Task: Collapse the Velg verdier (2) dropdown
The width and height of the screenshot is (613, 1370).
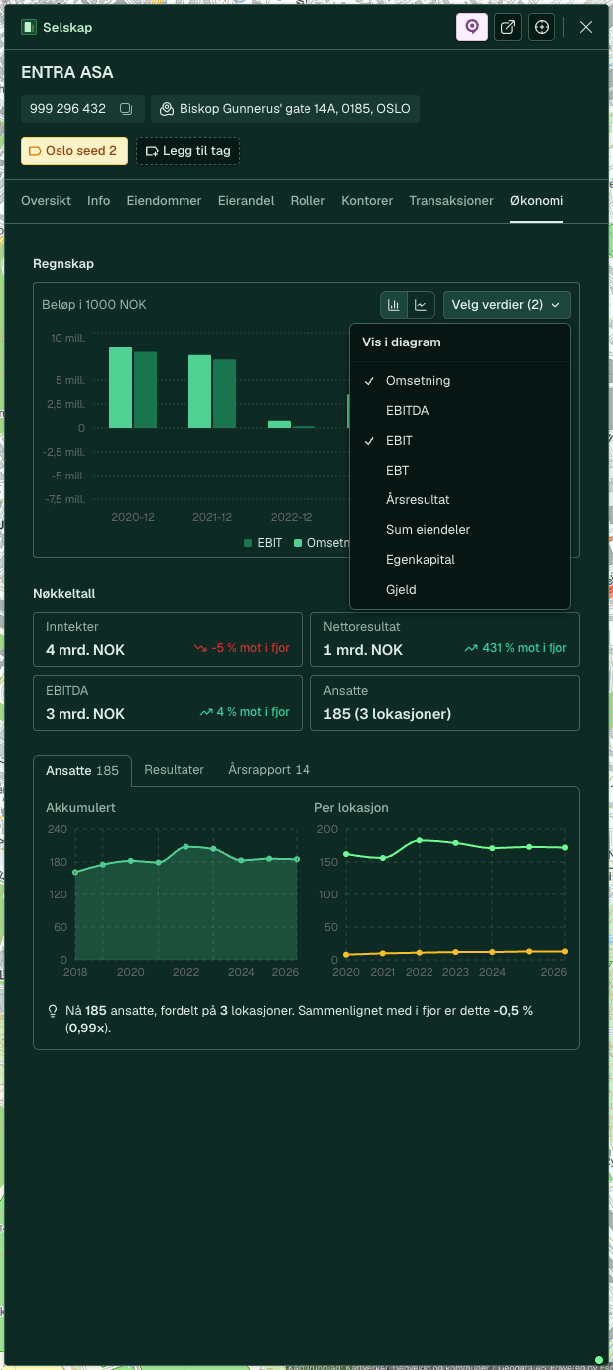Action: [x=507, y=305]
